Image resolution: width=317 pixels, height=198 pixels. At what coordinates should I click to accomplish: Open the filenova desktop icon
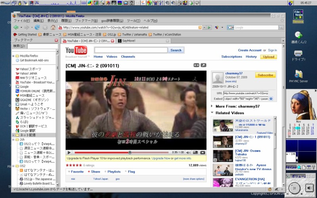coord(298,16)
